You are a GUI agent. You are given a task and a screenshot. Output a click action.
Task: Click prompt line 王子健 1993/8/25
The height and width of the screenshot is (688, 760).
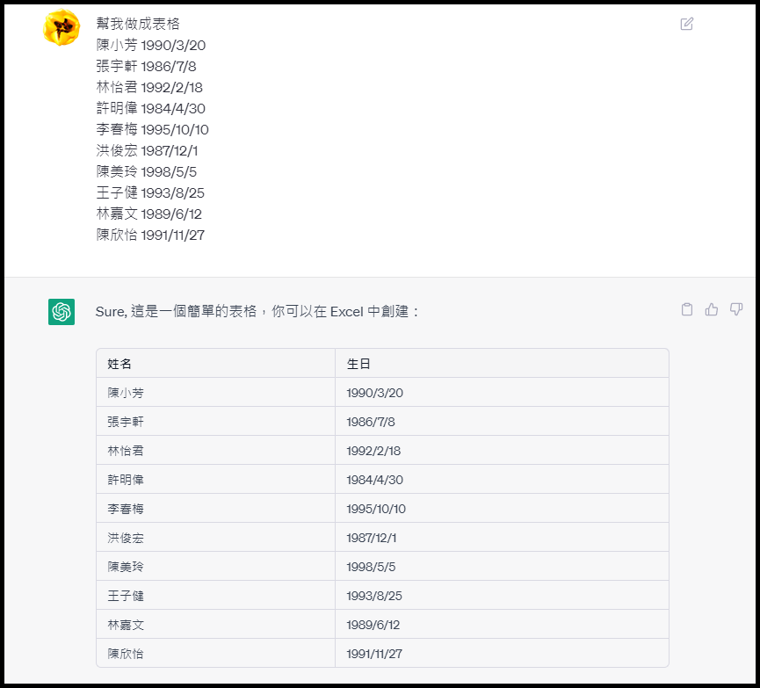(150, 192)
